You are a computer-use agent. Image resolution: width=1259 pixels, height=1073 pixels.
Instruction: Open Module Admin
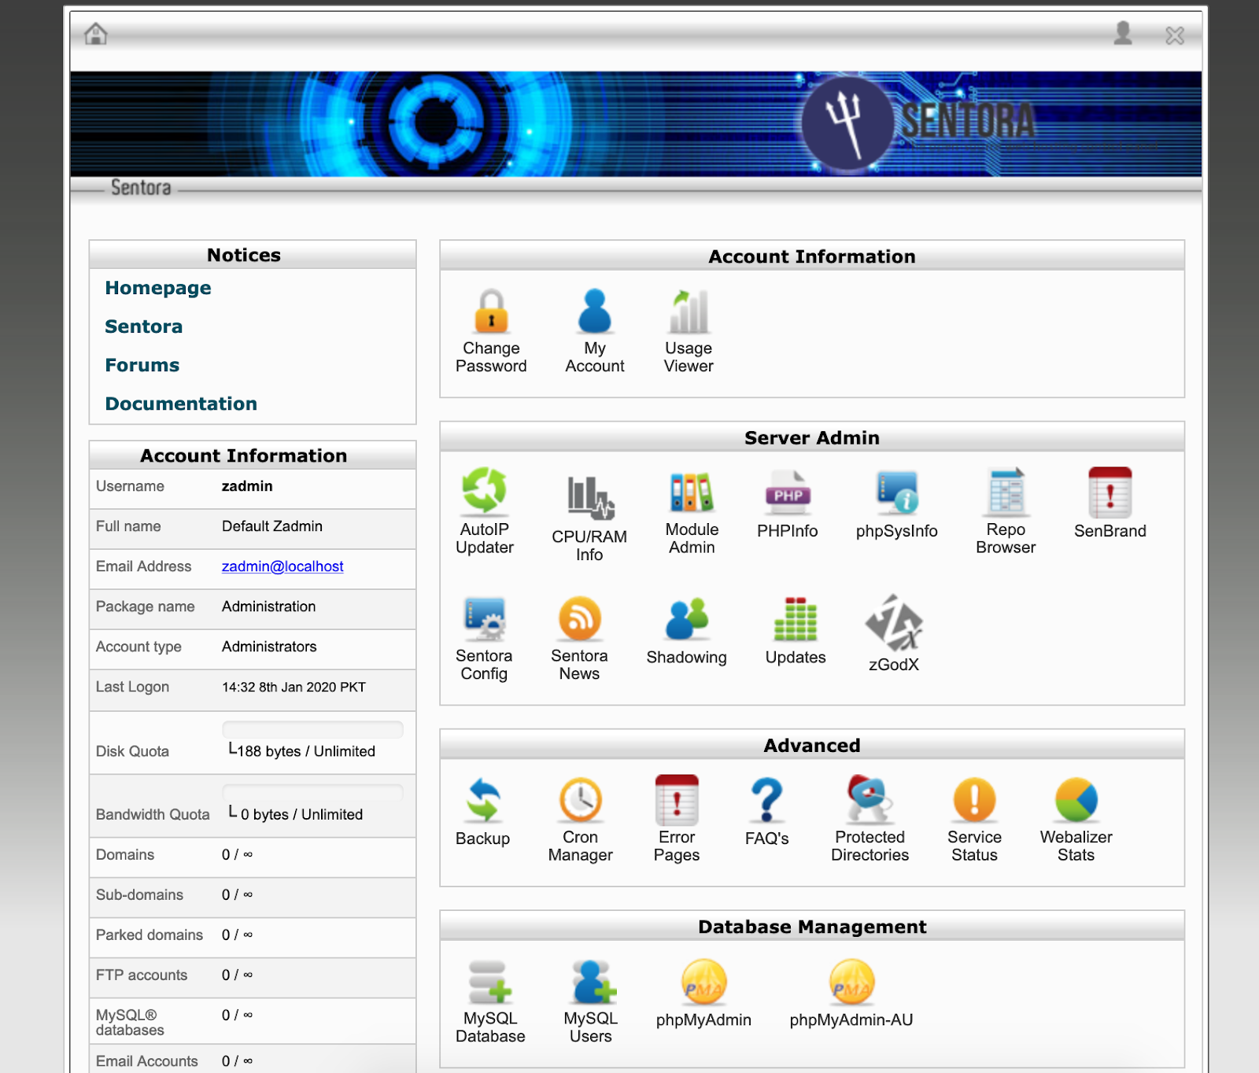(692, 512)
